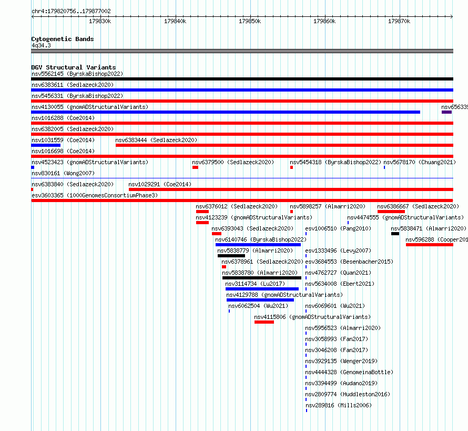Click nsv6062504 (Wu2021) label
Screen dimensions: 468x431
click(258, 306)
